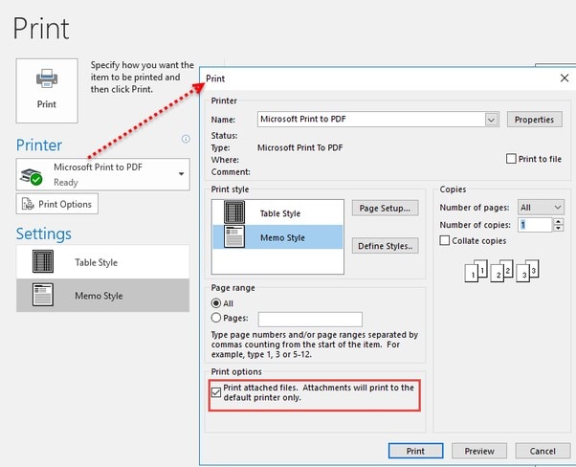This screenshot has height=467, width=576.
Task: Click the Preview button
Action: (479, 451)
